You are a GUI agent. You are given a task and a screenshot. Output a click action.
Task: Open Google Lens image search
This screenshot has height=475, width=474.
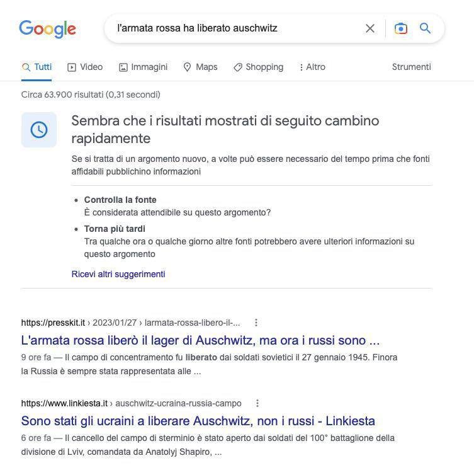pyautogui.click(x=401, y=28)
